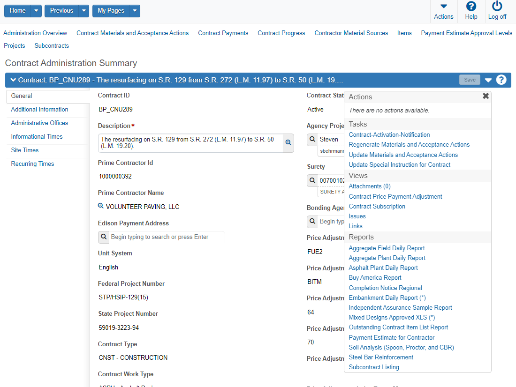Collapse the Contract BP_CNU289 header section
This screenshot has height=387, width=516.
tap(13, 80)
